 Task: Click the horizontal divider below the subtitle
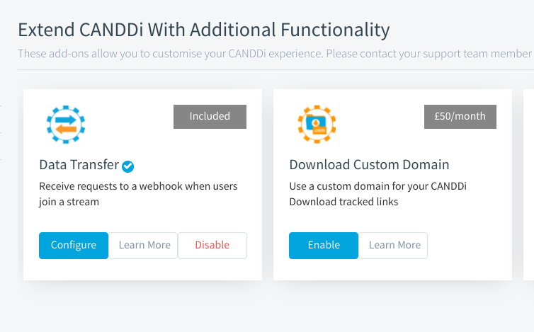point(276,70)
